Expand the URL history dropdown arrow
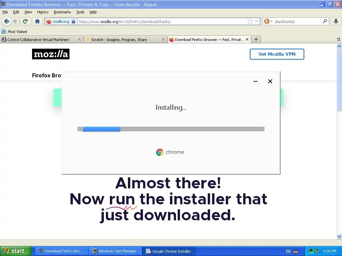The width and height of the screenshot is (342, 256). [x=257, y=22]
